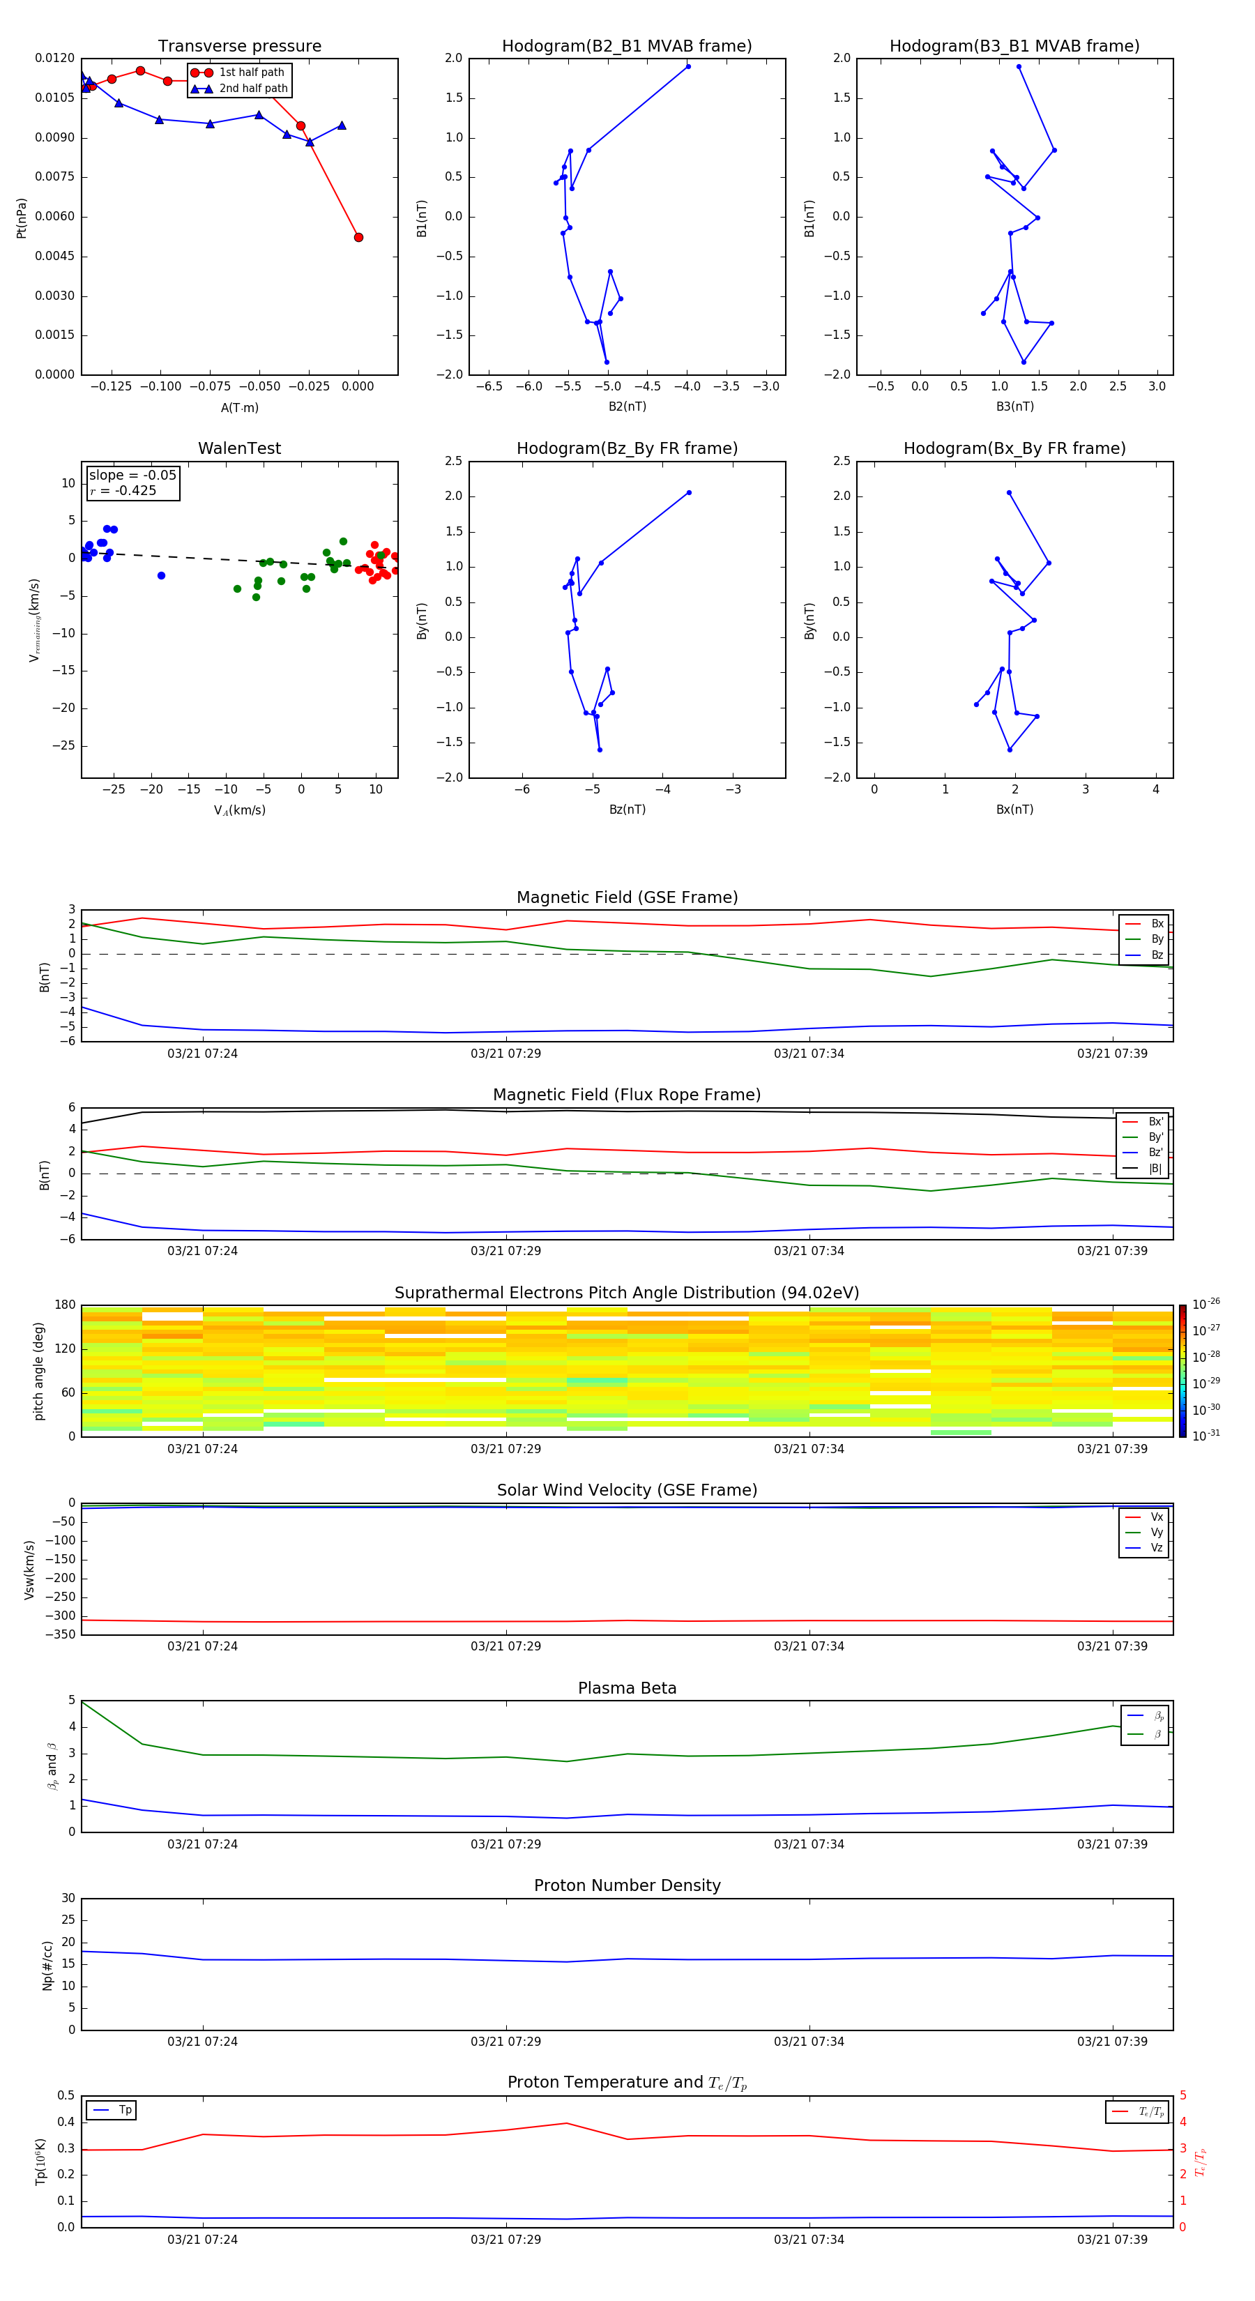Click the '0.0120' tick on Transverse pressure
This screenshot has height=2301, width=1255.
[x=54, y=58]
